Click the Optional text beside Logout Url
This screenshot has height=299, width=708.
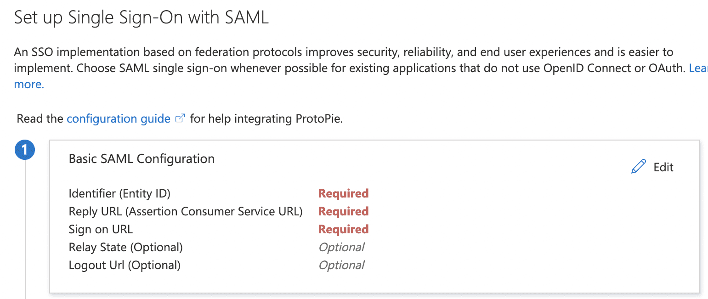(x=341, y=265)
